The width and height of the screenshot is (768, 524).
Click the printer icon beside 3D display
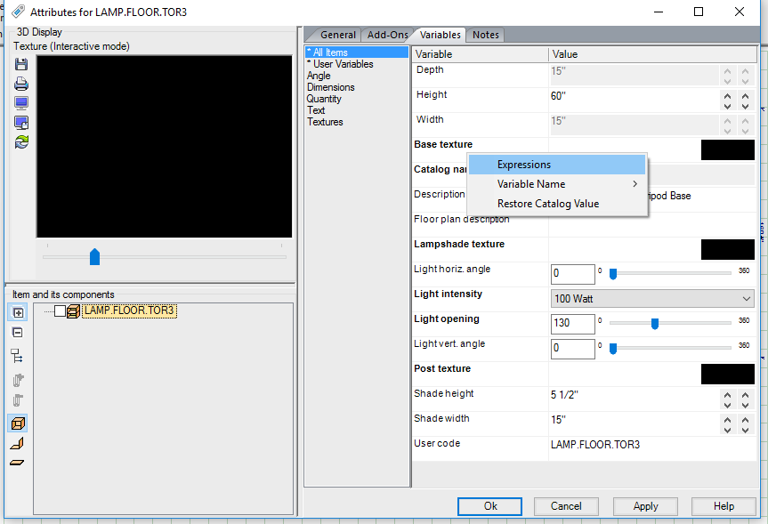[21, 84]
